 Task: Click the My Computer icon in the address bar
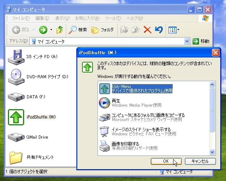pos(33,41)
